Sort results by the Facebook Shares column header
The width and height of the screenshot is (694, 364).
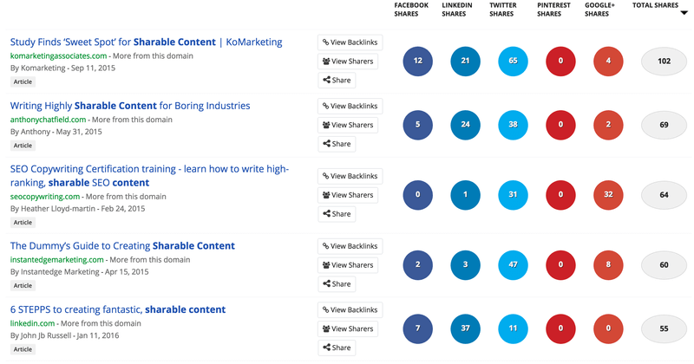(411, 10)
